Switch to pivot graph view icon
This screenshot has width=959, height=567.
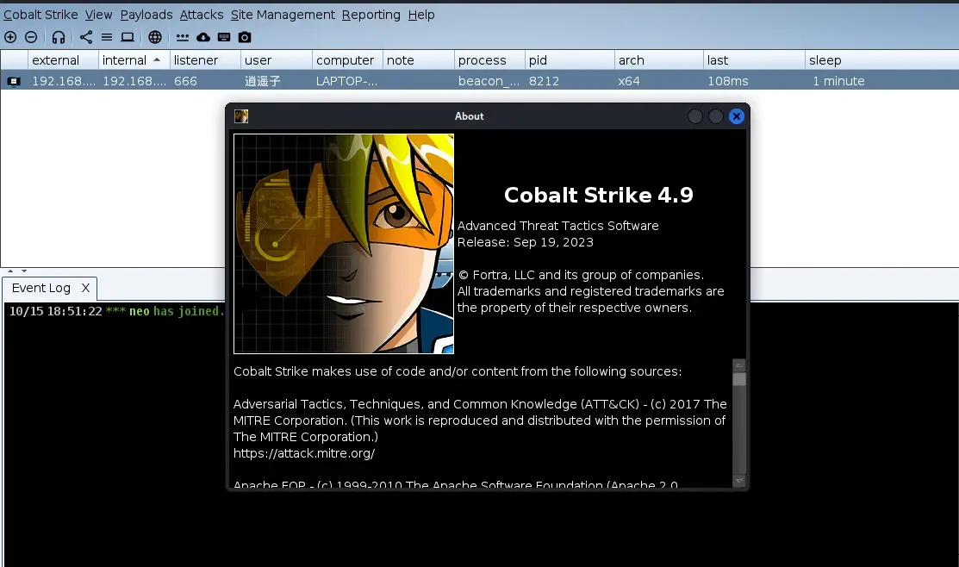pos(86,37)
